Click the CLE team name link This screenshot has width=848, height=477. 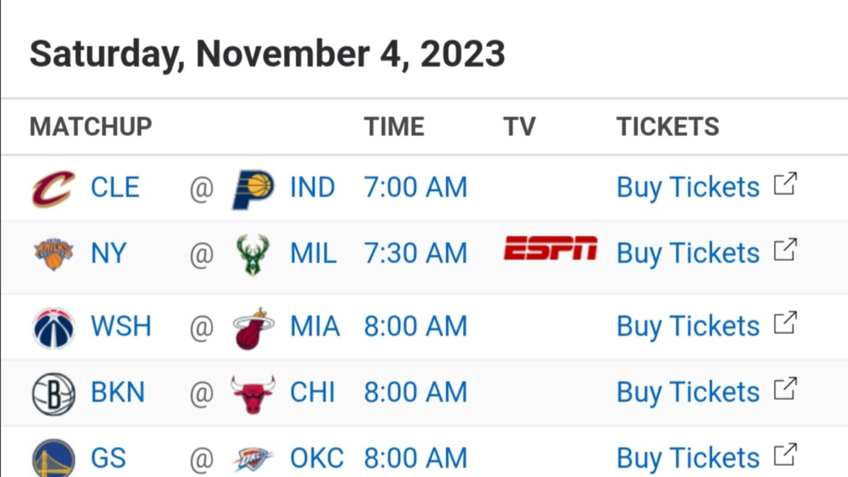click(x=115, y=187)
